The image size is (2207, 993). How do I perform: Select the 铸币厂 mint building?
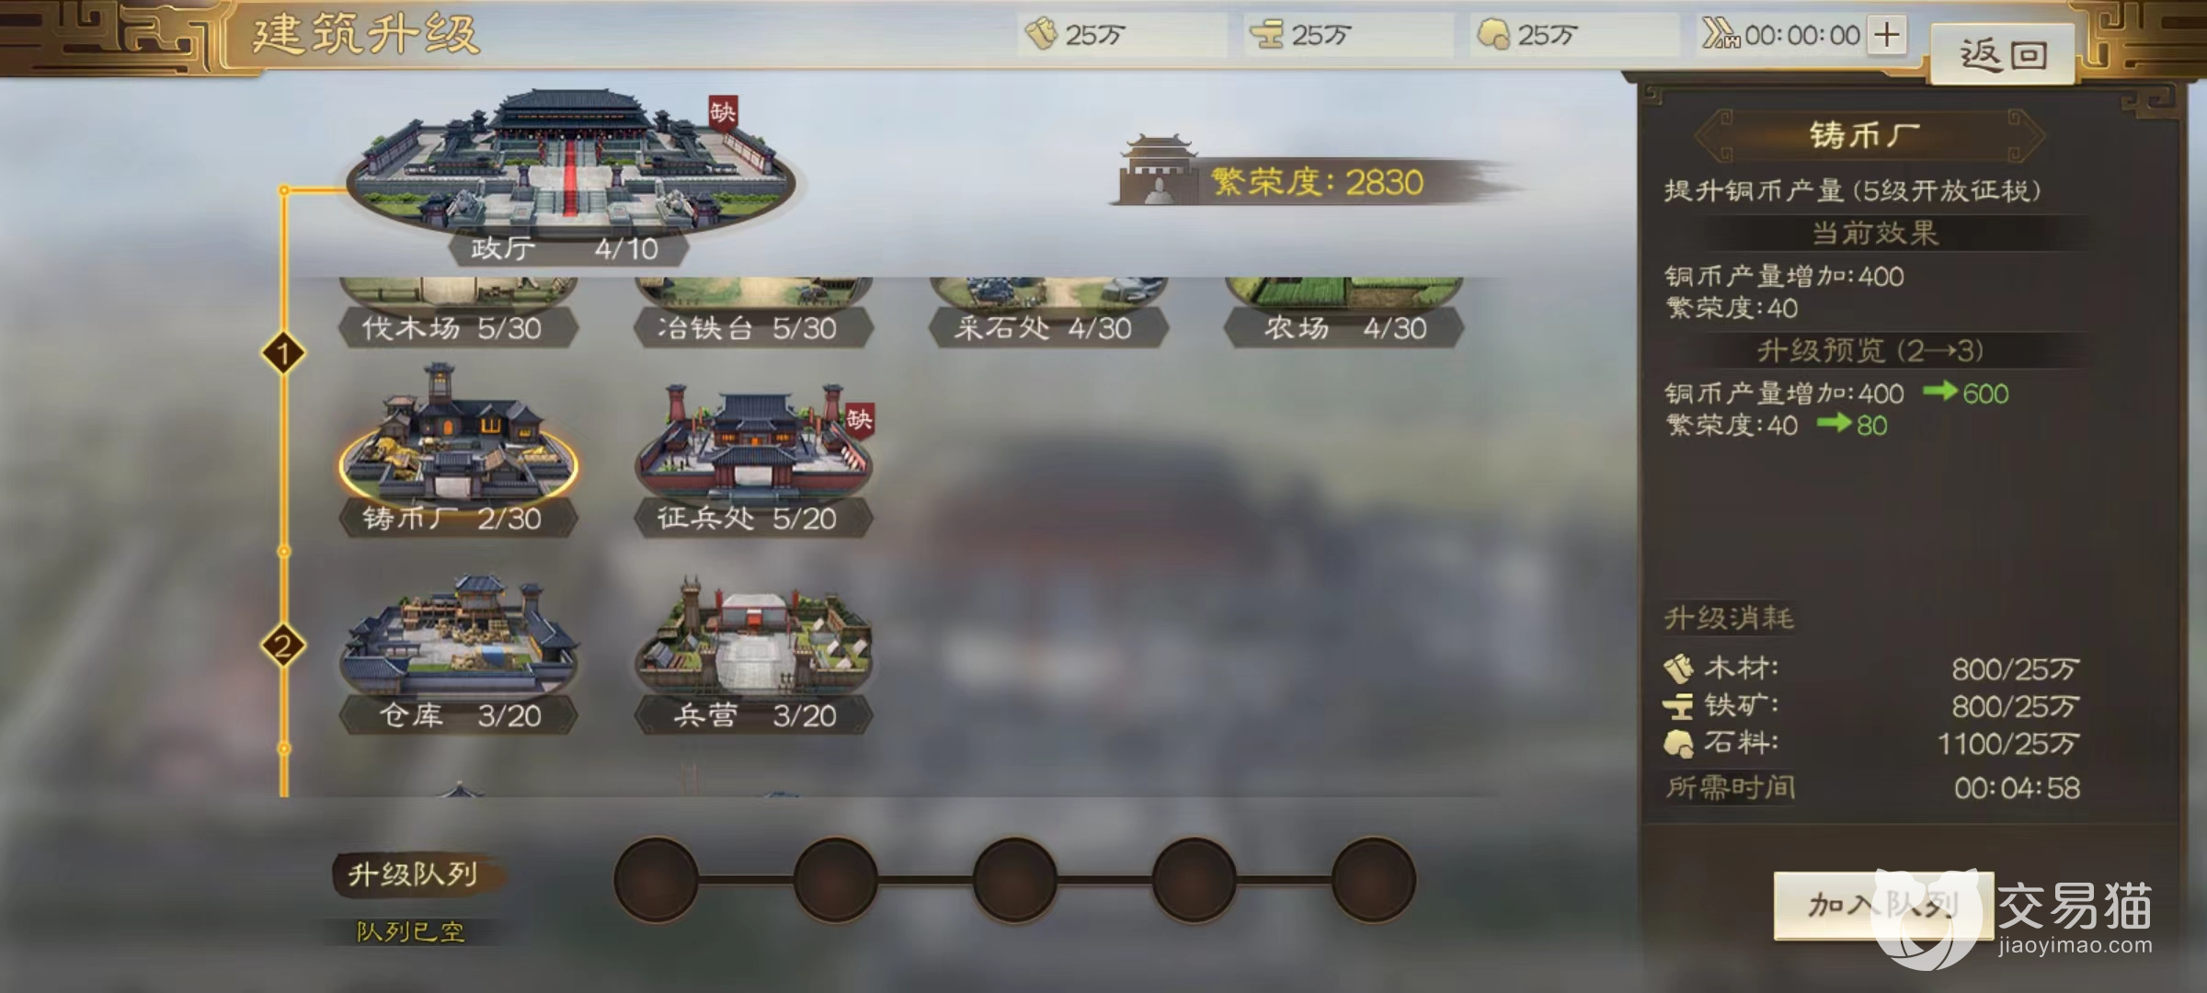point(458,449)
